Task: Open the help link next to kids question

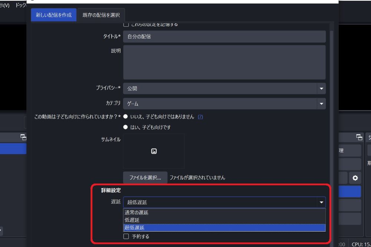Action: pyautogui.click(x=200, y=117)
